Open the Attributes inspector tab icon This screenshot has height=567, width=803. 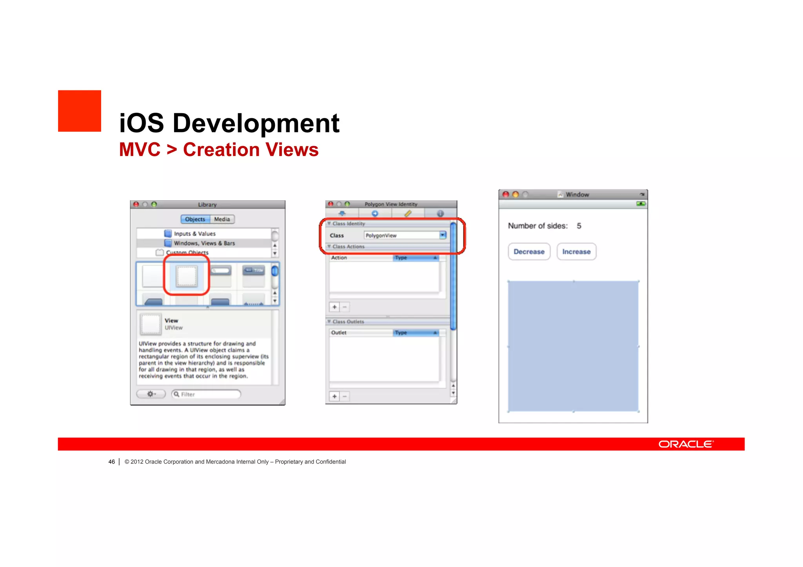pyautogui.click(x=342, y=214)
